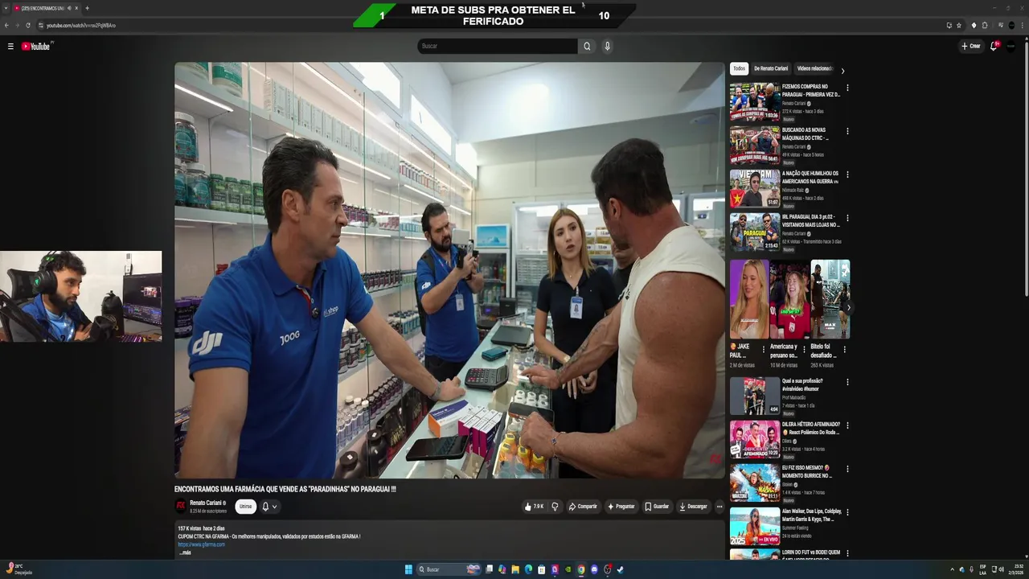Click the main video player

click(449, 270)
